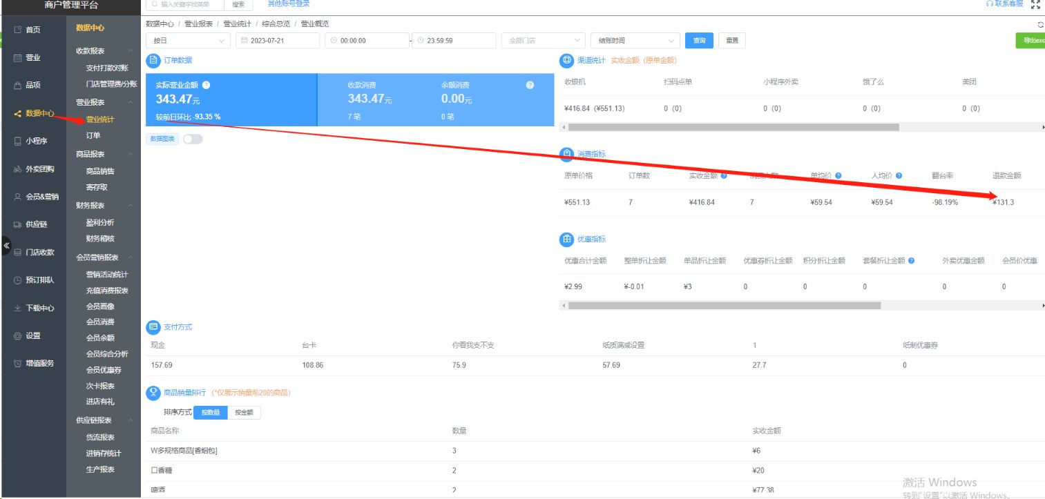Screen dimensions: 1045x499
Task: Click the menu keyword search box
Action: click(x=185, y=4)
